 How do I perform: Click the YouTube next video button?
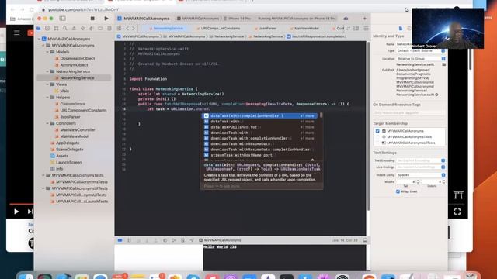(x=30, y=212)
